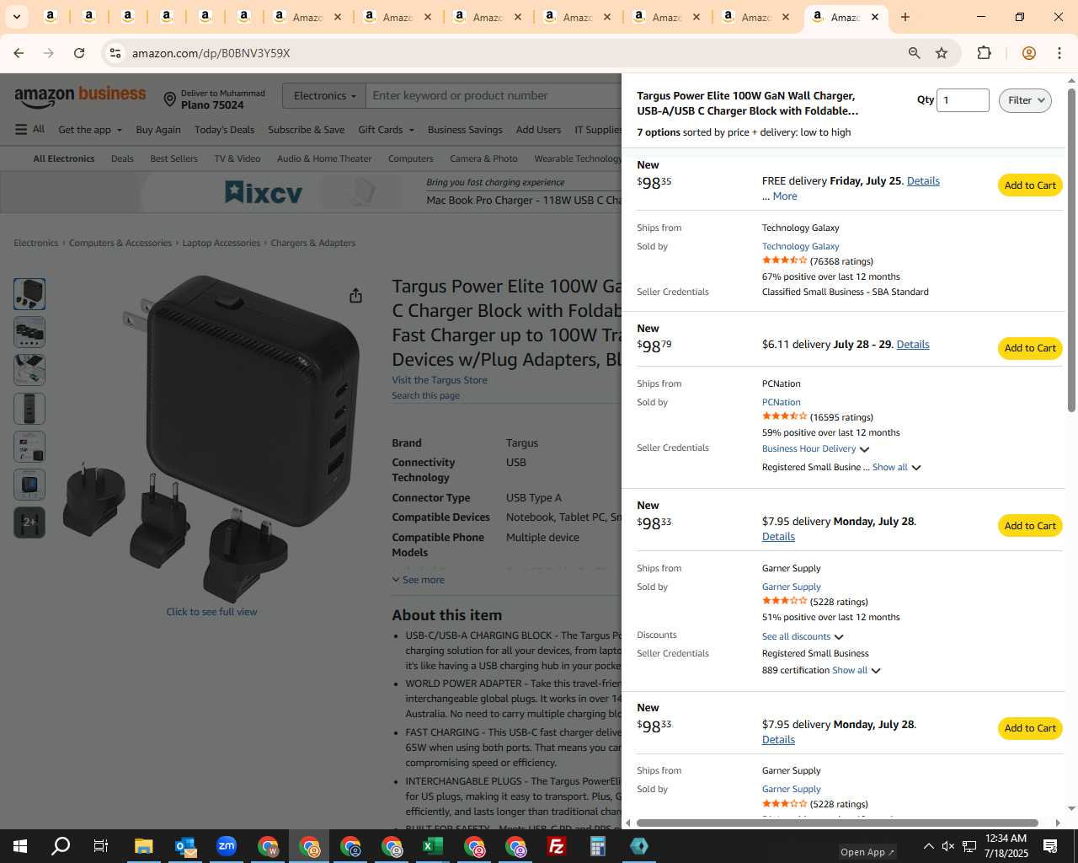Screen dimensions: 1078x863
Task: Expand the Gift Cards dropdown
Action: click(386, 130)
